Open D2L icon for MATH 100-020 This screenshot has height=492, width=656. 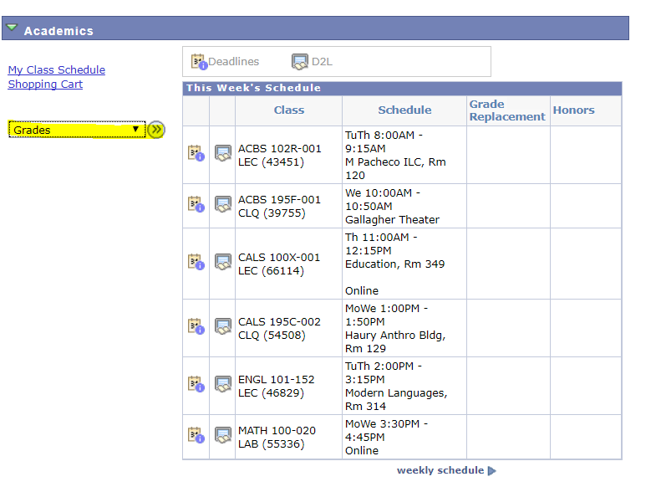[222, 435]
